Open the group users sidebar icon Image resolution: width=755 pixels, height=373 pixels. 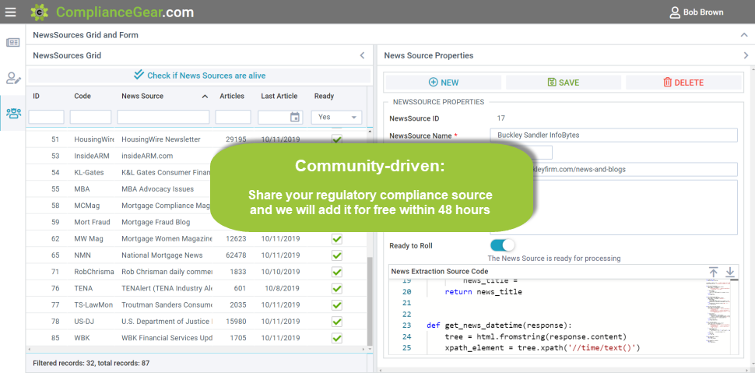point(13,113)
